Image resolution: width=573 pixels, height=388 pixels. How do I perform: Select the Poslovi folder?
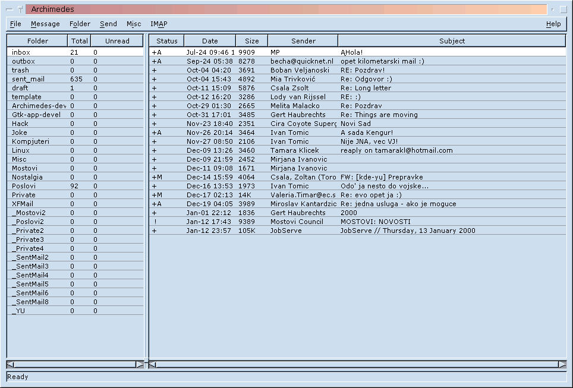[24, 186]
